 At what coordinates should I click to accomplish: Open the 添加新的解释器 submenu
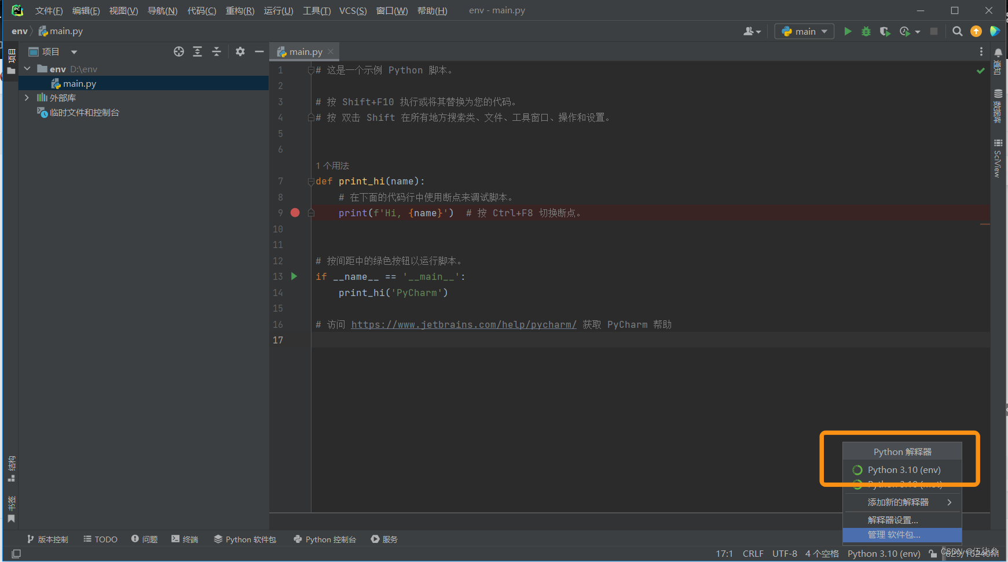pos(901,502)
